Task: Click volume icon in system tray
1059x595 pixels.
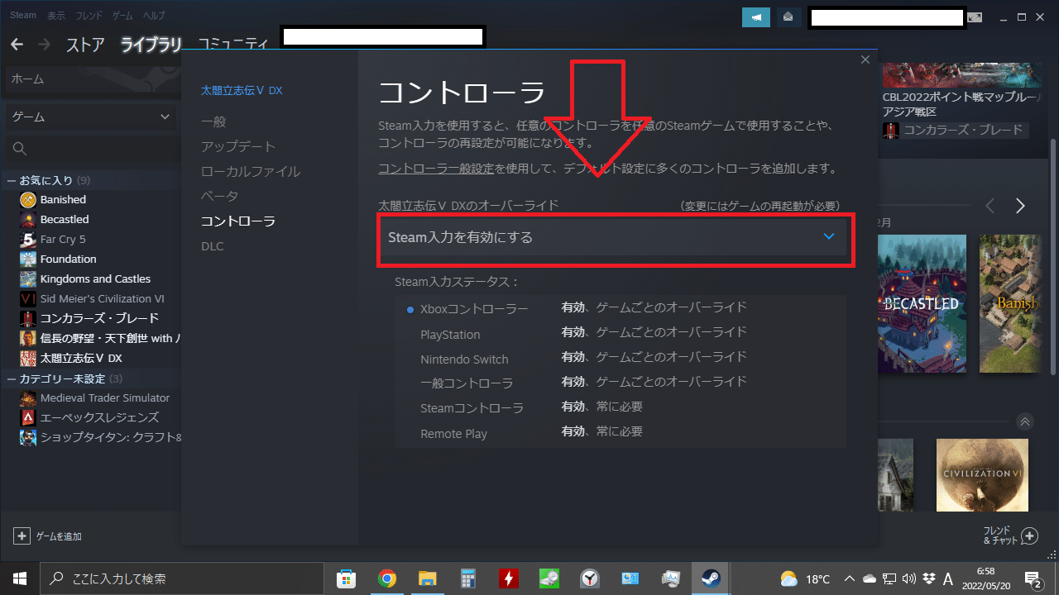Action: tap(909, 578)
